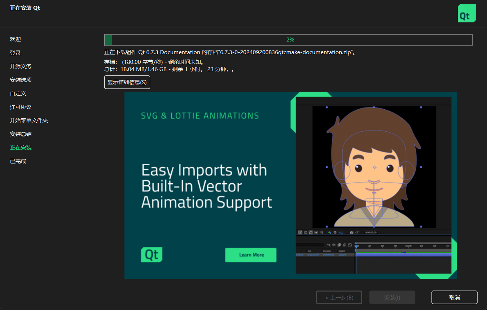Click the 'SVG & LOTTIE ANIMATIONS' banner text

point(200,116)
